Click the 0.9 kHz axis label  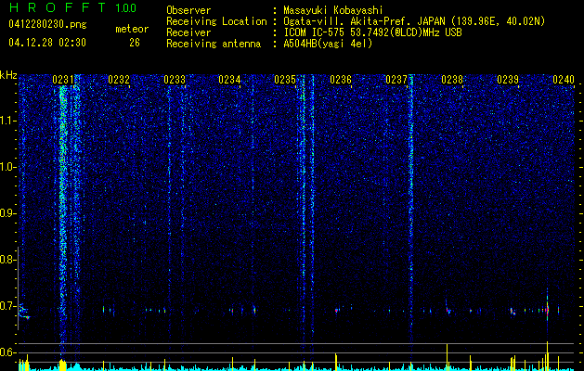tap(7, 213)
